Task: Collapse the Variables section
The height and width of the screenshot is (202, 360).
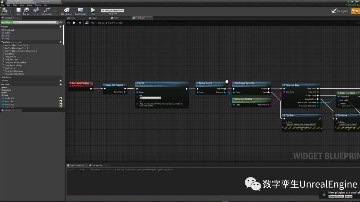Action: [x=1, y=85]
